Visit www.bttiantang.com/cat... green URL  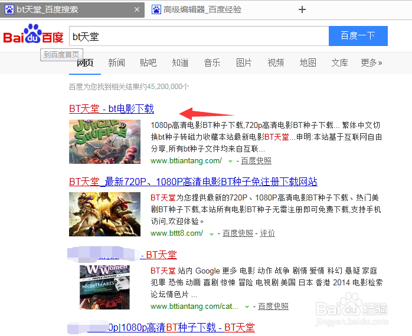(x=194, y=307)
